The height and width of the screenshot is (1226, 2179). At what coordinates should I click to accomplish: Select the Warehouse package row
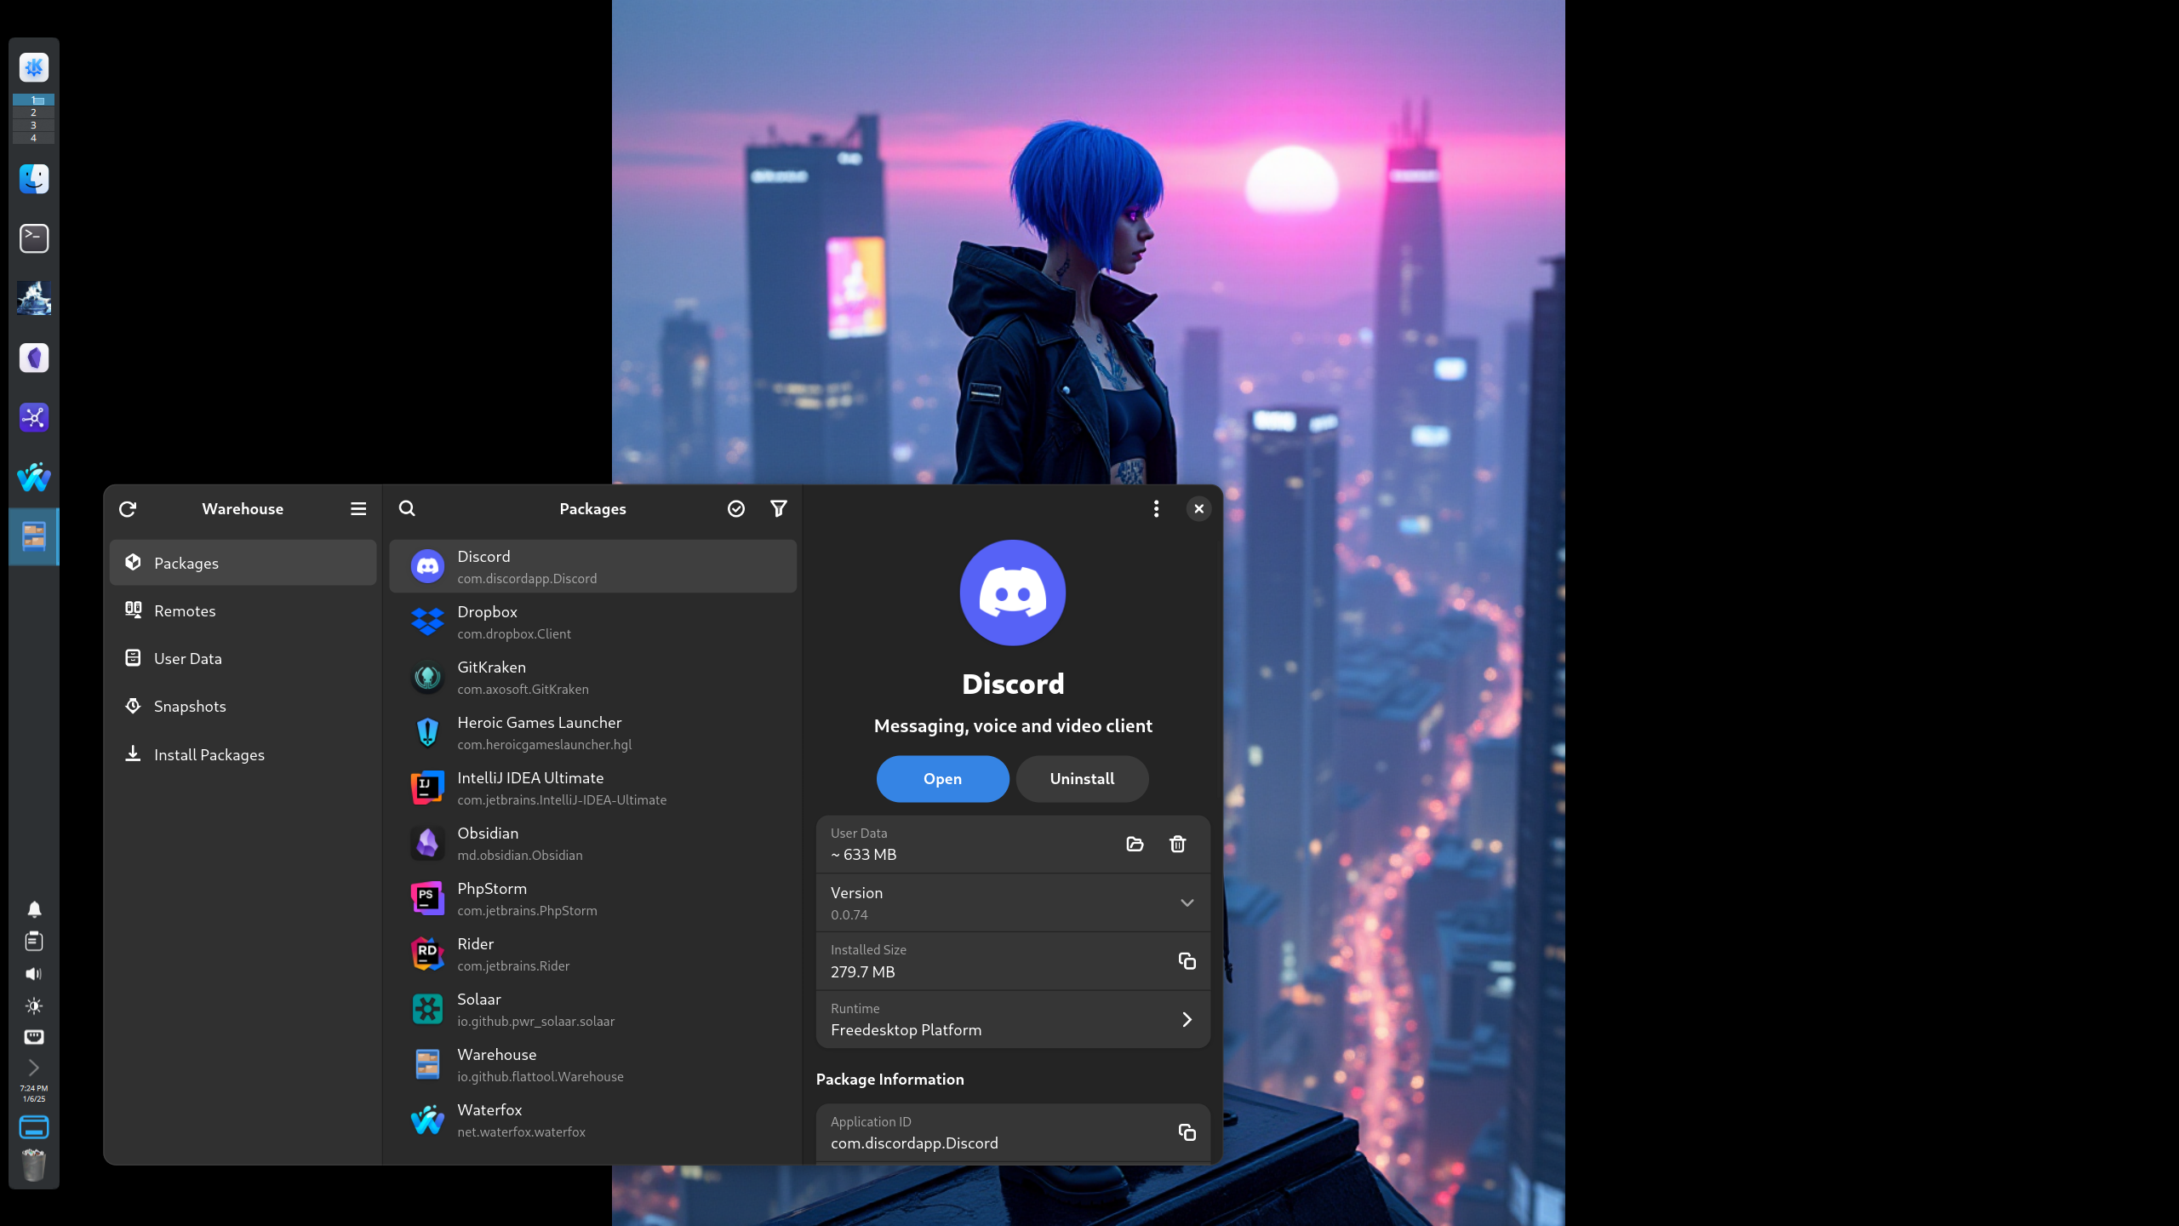pos(592,1064)
